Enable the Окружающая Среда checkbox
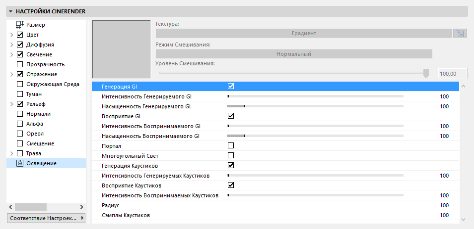Image resolution: width=474 pixels, height=229 pixels. (x=20, y=84)
